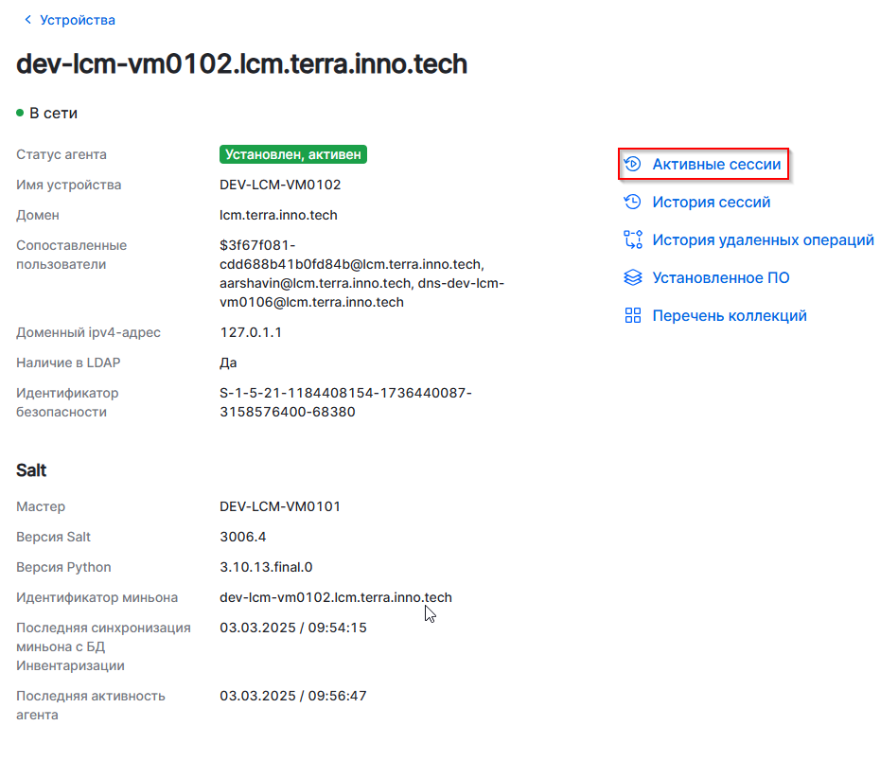Click the Salt version value 3006.4
This screenshot has height=761, width=880.
243,537
